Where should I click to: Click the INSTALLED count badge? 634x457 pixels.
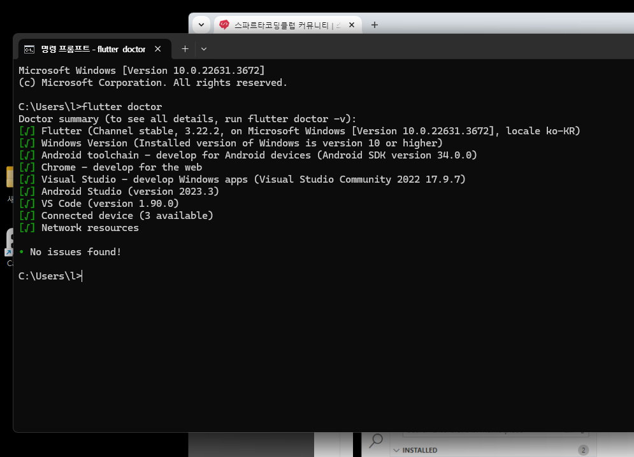click(x=583, y=450)
